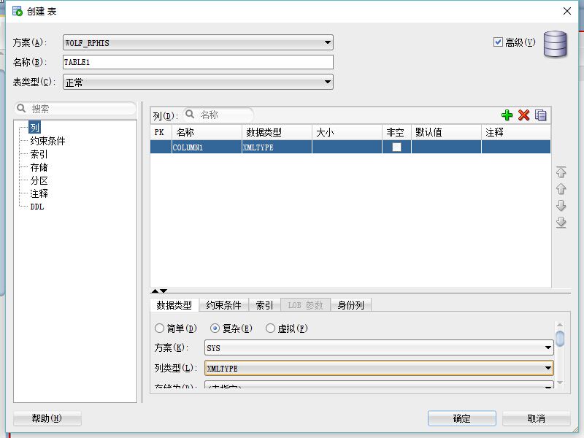
Task: Click the PK column header
Action: [x=161, y=132]
